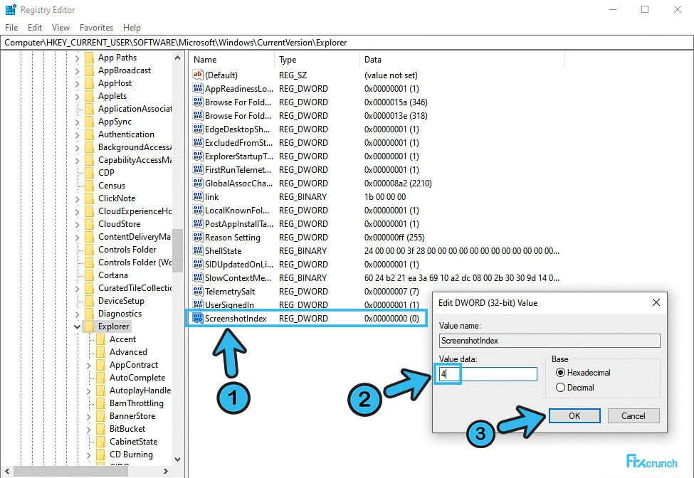Click the App Paths folder icon
This screenshot has width=694, height=478.
coord(89,58)
